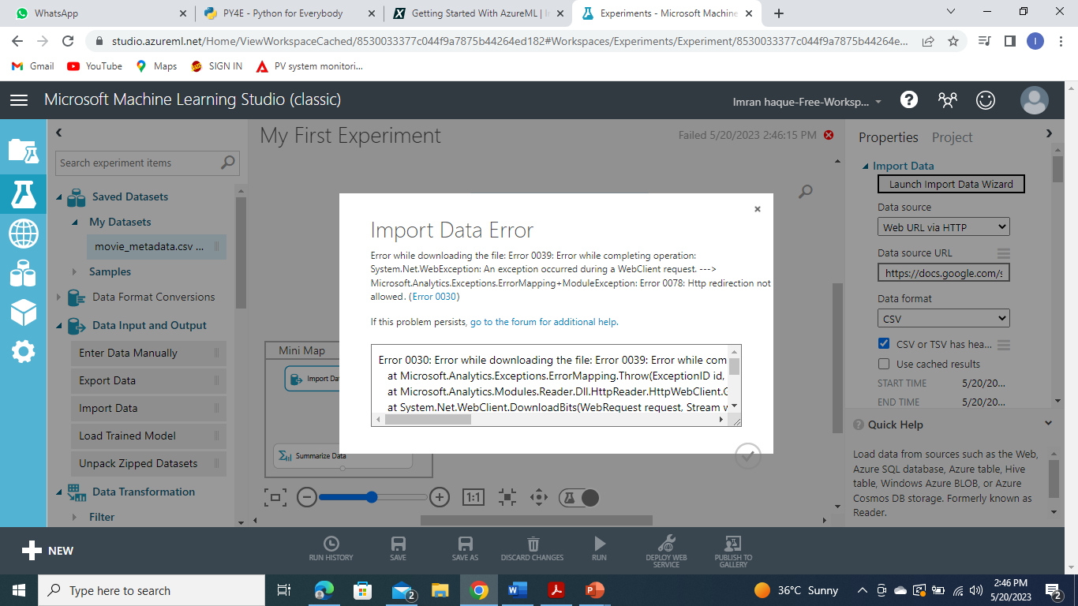
Task: Collapse the Saved Datasets tree node
Action: coord(59,197)
